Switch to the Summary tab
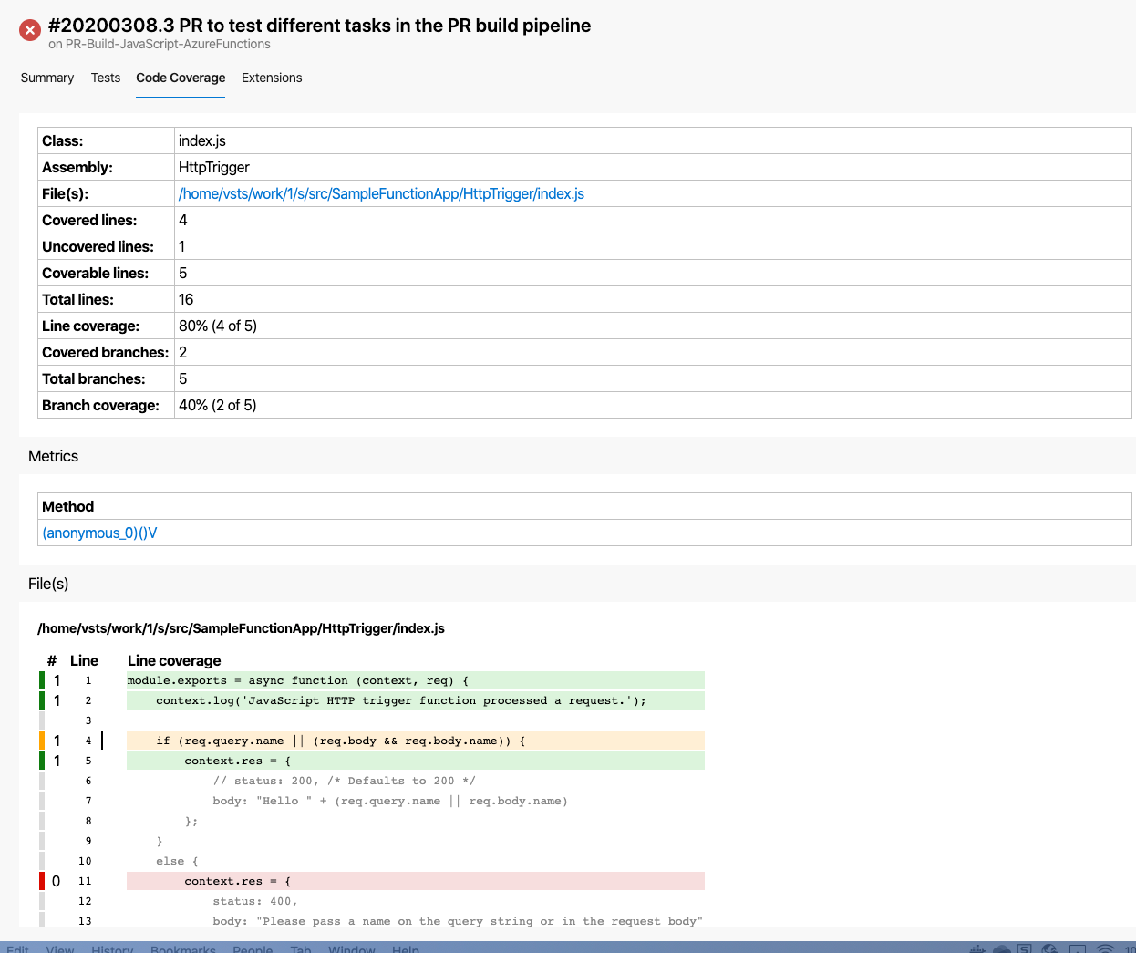 46,78
